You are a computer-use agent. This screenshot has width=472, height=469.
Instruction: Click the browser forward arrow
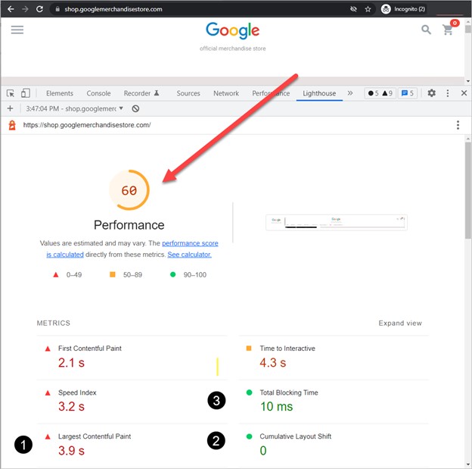click(x=25, y=9)
